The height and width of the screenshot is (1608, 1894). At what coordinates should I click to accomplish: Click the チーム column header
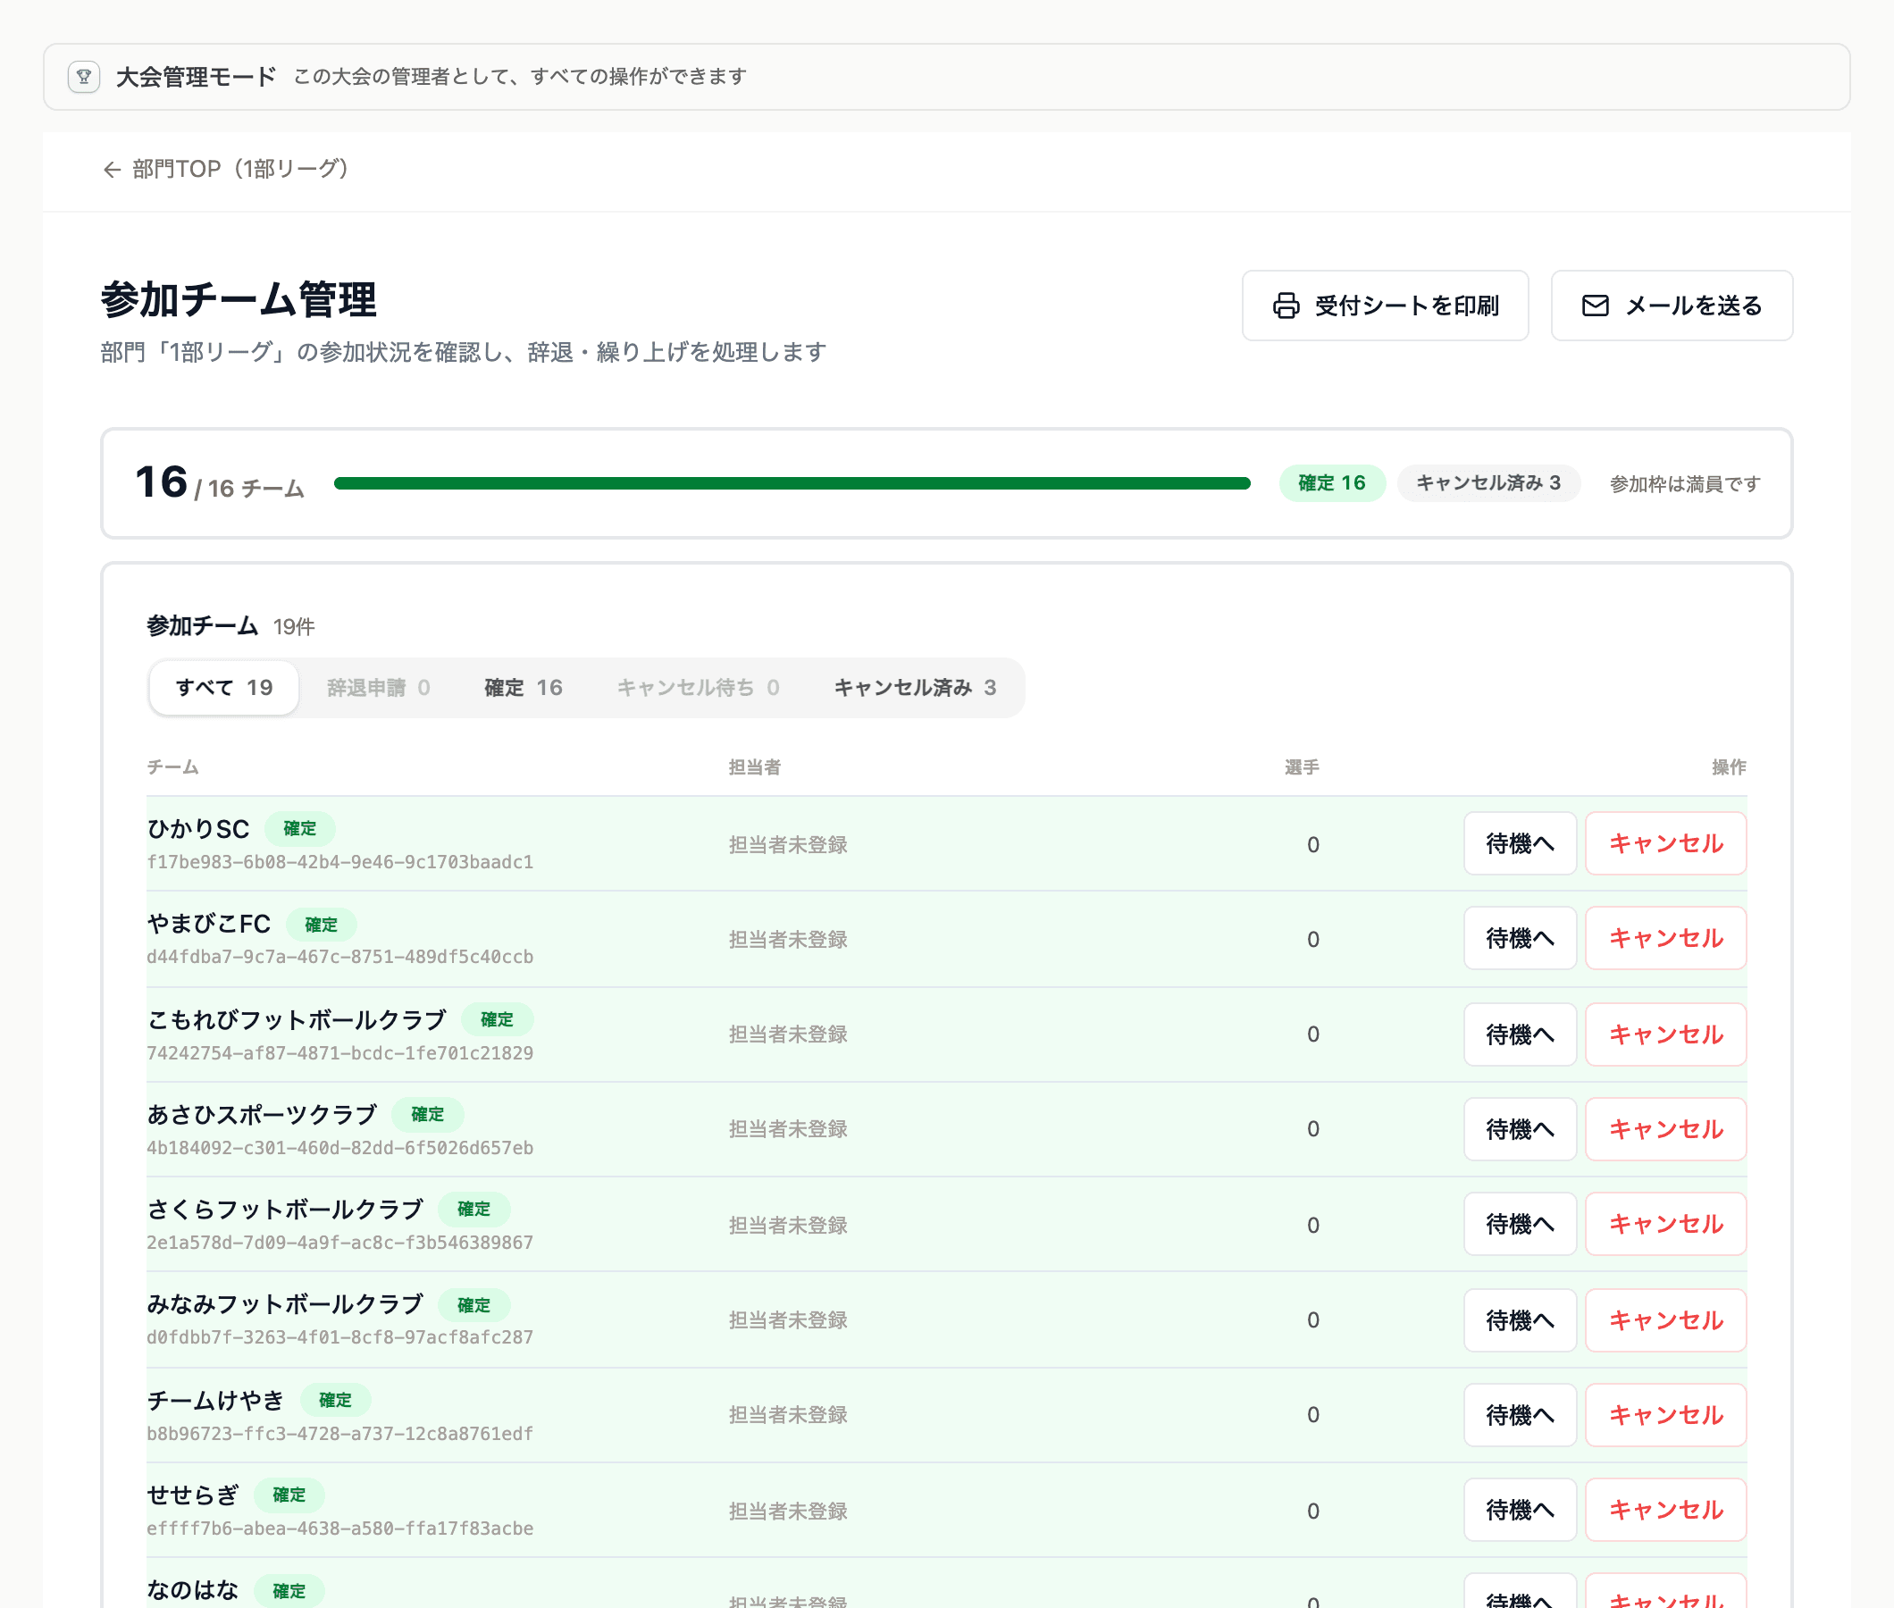173,767
